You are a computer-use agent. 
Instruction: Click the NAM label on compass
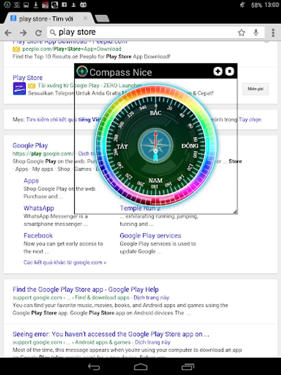(155, 180)
